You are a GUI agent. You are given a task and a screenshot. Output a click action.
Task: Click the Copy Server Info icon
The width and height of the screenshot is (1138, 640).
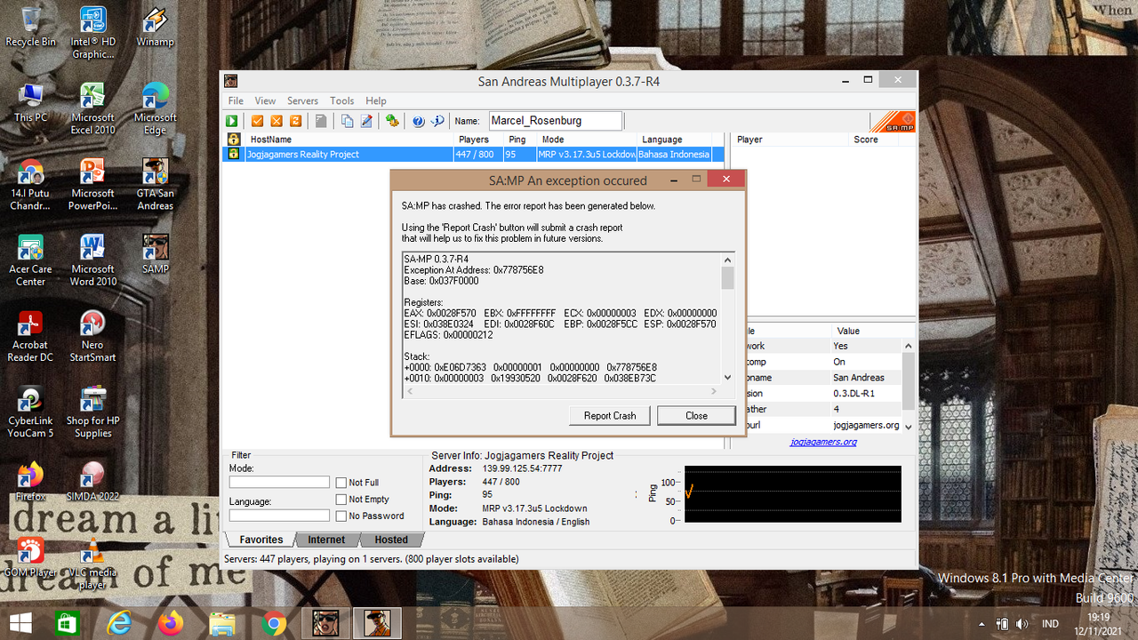click(x=347, y=121)
